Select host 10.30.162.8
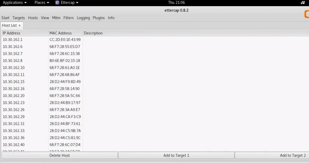This screenshot has width=309, height=163. (13, 61)
